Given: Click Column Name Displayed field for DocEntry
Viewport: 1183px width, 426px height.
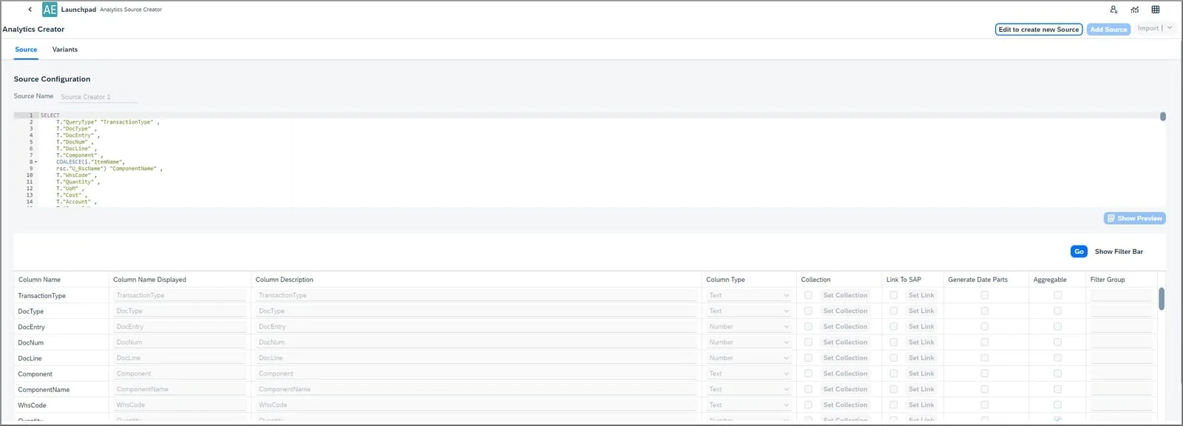Looking at the screenshot, I should [180, 326].
